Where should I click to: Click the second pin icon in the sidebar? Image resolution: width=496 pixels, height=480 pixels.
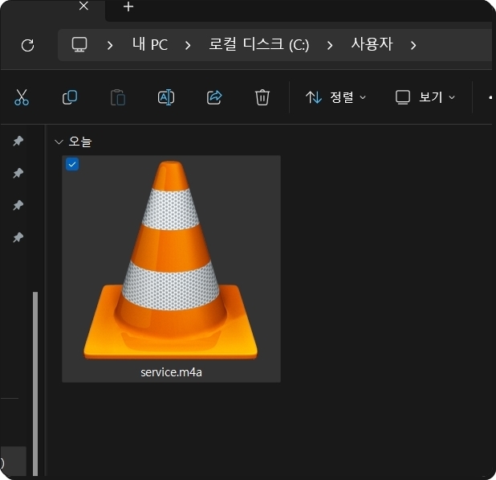18,173
